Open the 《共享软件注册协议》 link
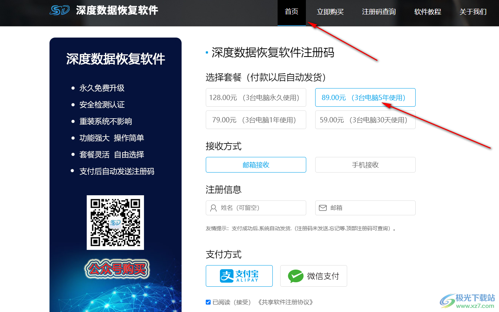This screenshot has height=312, width=499. [x=285, y=302]
